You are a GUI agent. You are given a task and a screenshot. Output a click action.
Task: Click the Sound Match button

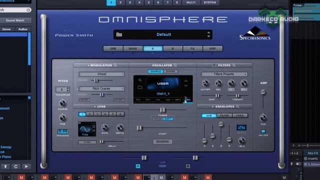click(x=15, y=20)
